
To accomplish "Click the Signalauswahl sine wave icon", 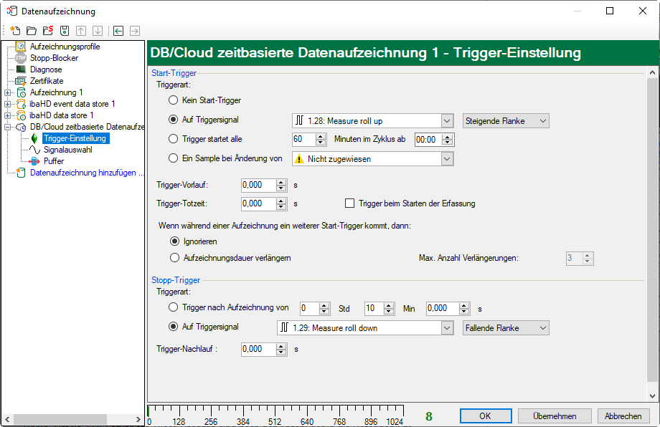I will [34, 150].
